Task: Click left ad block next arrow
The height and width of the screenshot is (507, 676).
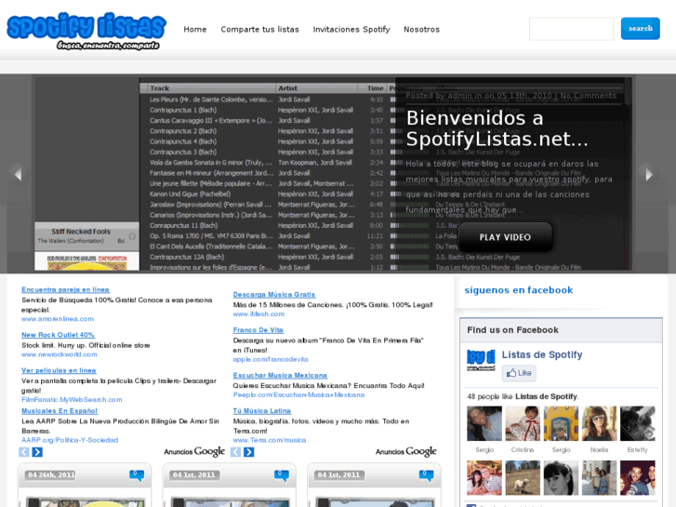Action: pyautogui.click(x=37, y=452)
